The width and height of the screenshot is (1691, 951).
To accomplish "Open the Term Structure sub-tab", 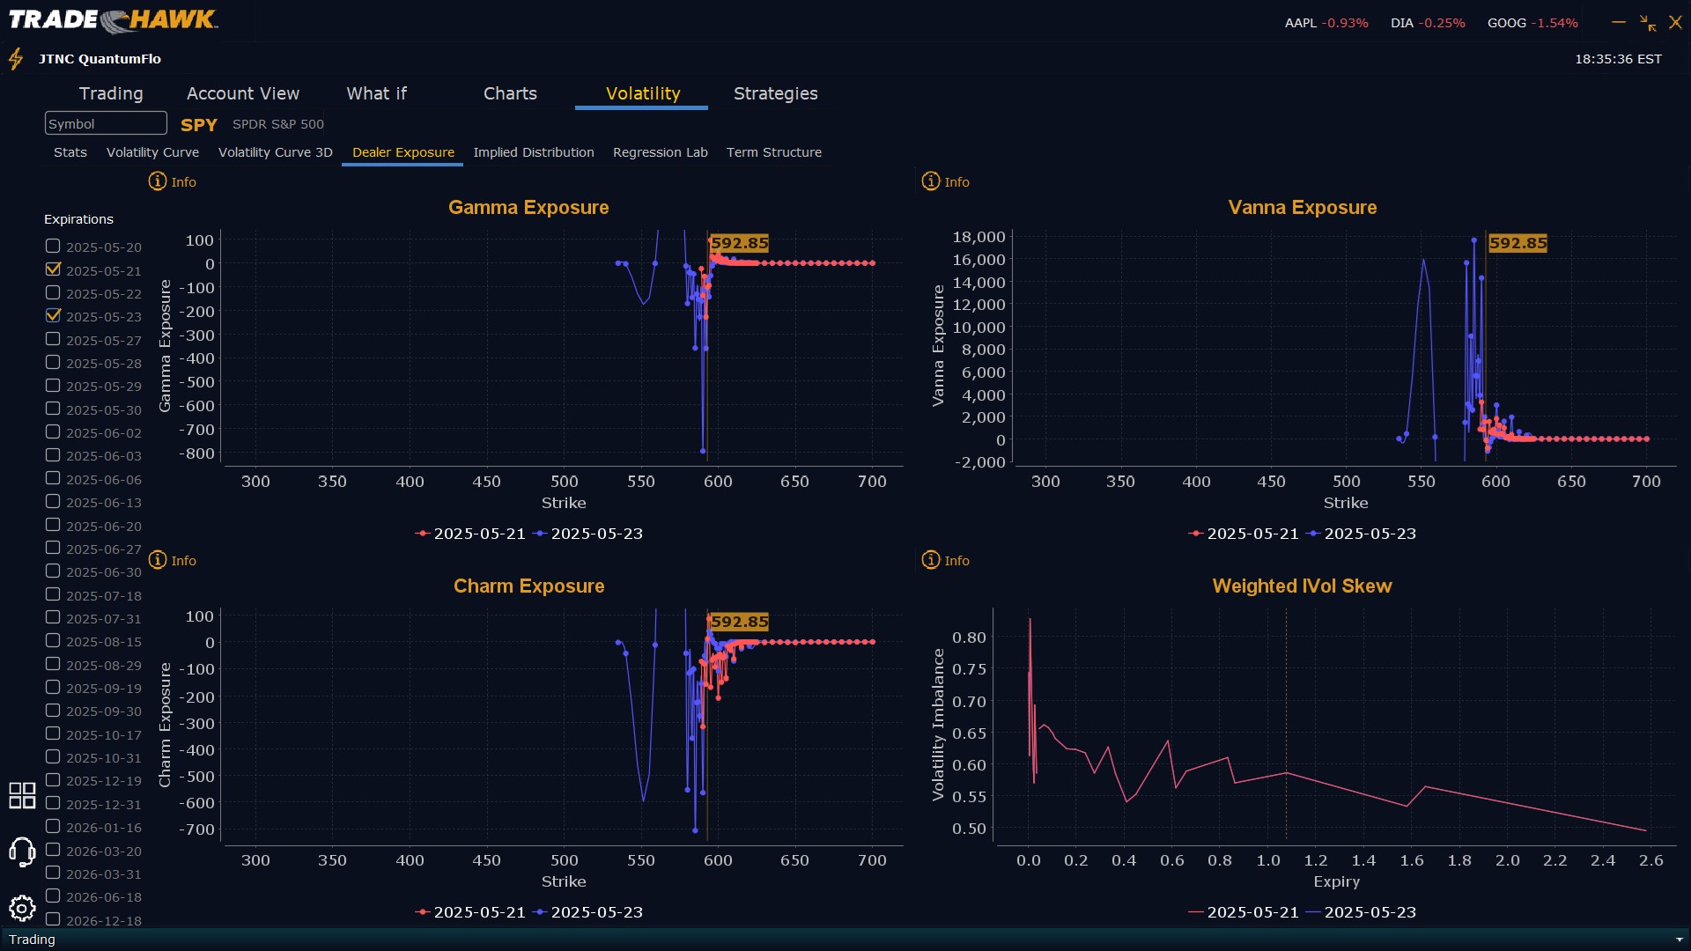I will click(x=773, y=152).
